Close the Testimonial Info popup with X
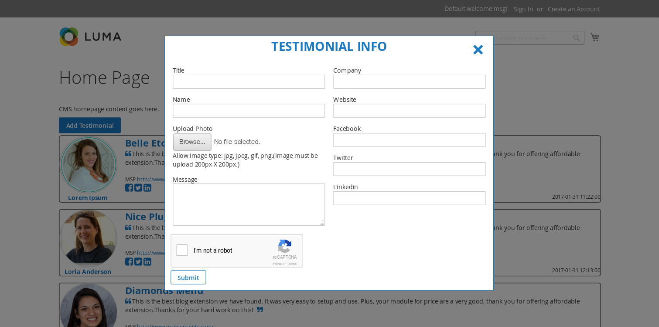Image resolution: width=659 pixels, height=327 pixels. point(478,50)
